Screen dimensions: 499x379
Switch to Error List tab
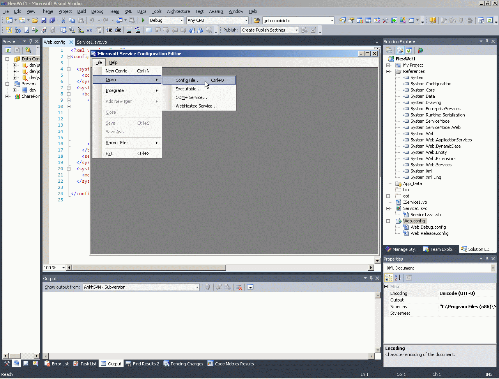point(57,364)
